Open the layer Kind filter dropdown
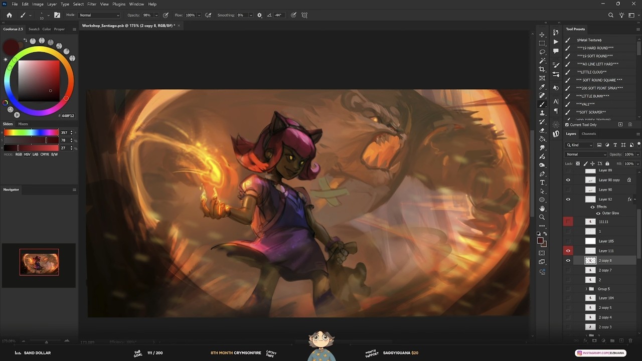Screen dimensions: 642x361 coord(579,145)
